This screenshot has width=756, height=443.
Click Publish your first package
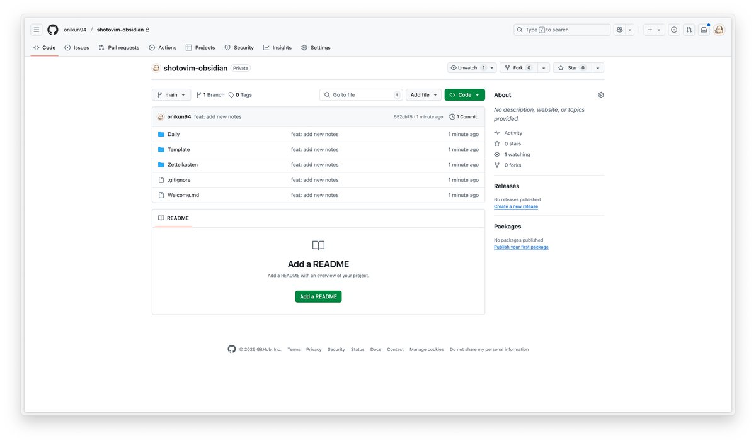point(521,247)
